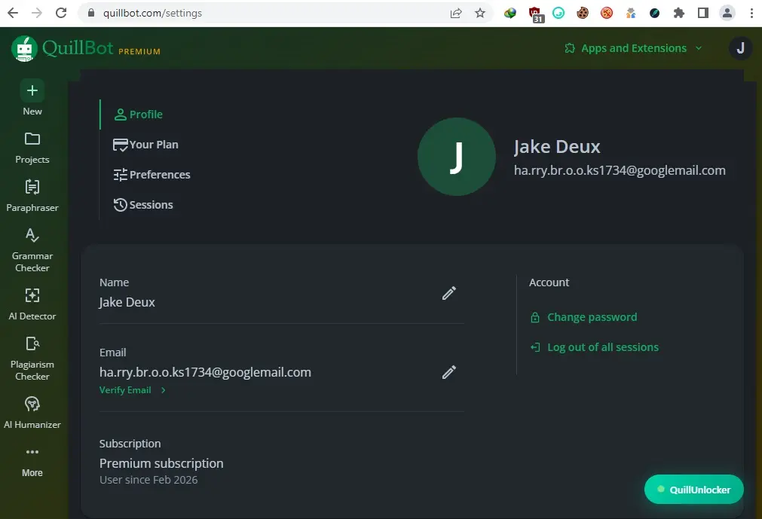The width and height of the screenshot is (762, 519).
Task: Click the Jake Deux heading name
Action: [557, 147]
